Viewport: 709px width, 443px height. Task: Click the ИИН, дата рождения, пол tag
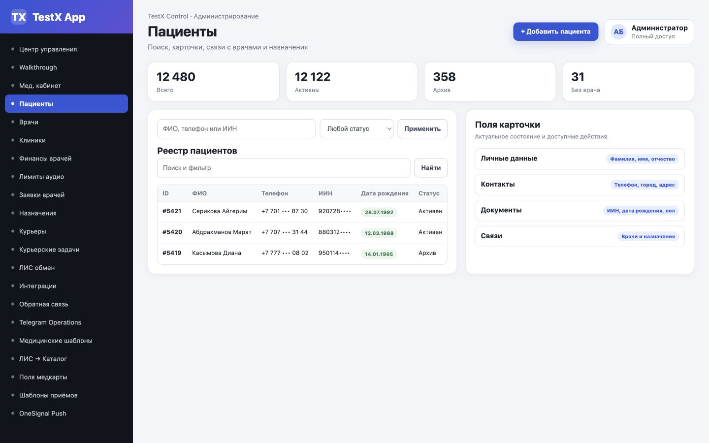[x=641, y=211]
